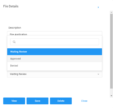113x108 pixels.
Task: Save the file details
Action: (38, 101)
